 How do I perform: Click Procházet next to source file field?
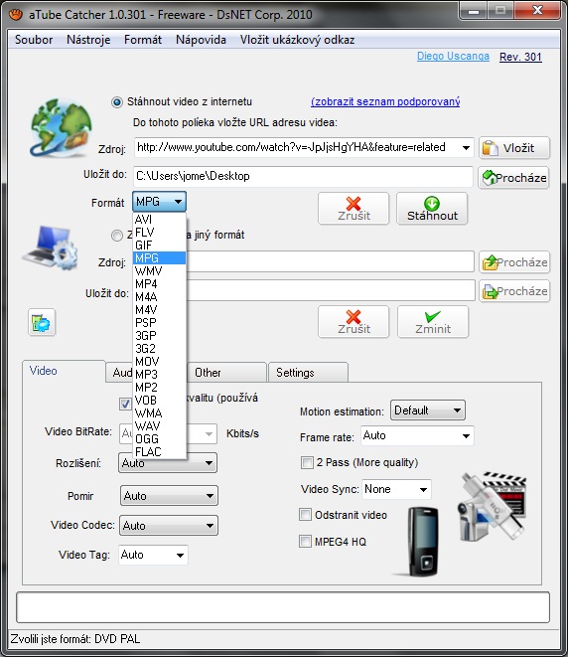[x=514, y=262]
